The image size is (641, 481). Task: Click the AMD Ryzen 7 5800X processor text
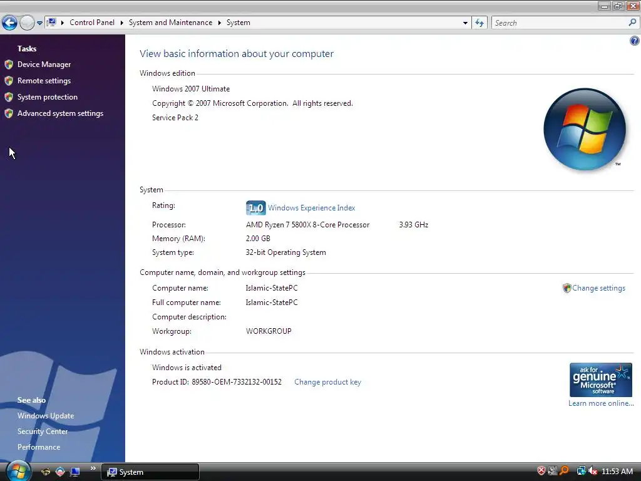coord(307,225)
